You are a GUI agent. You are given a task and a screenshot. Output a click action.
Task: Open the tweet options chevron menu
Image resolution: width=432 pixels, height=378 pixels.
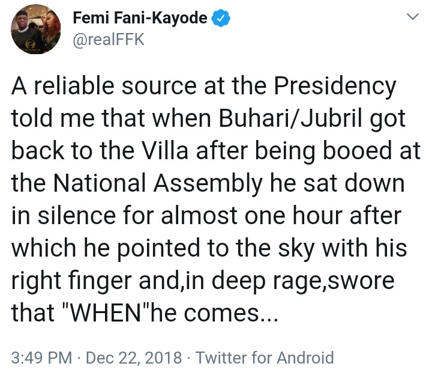tap(412, 19)
